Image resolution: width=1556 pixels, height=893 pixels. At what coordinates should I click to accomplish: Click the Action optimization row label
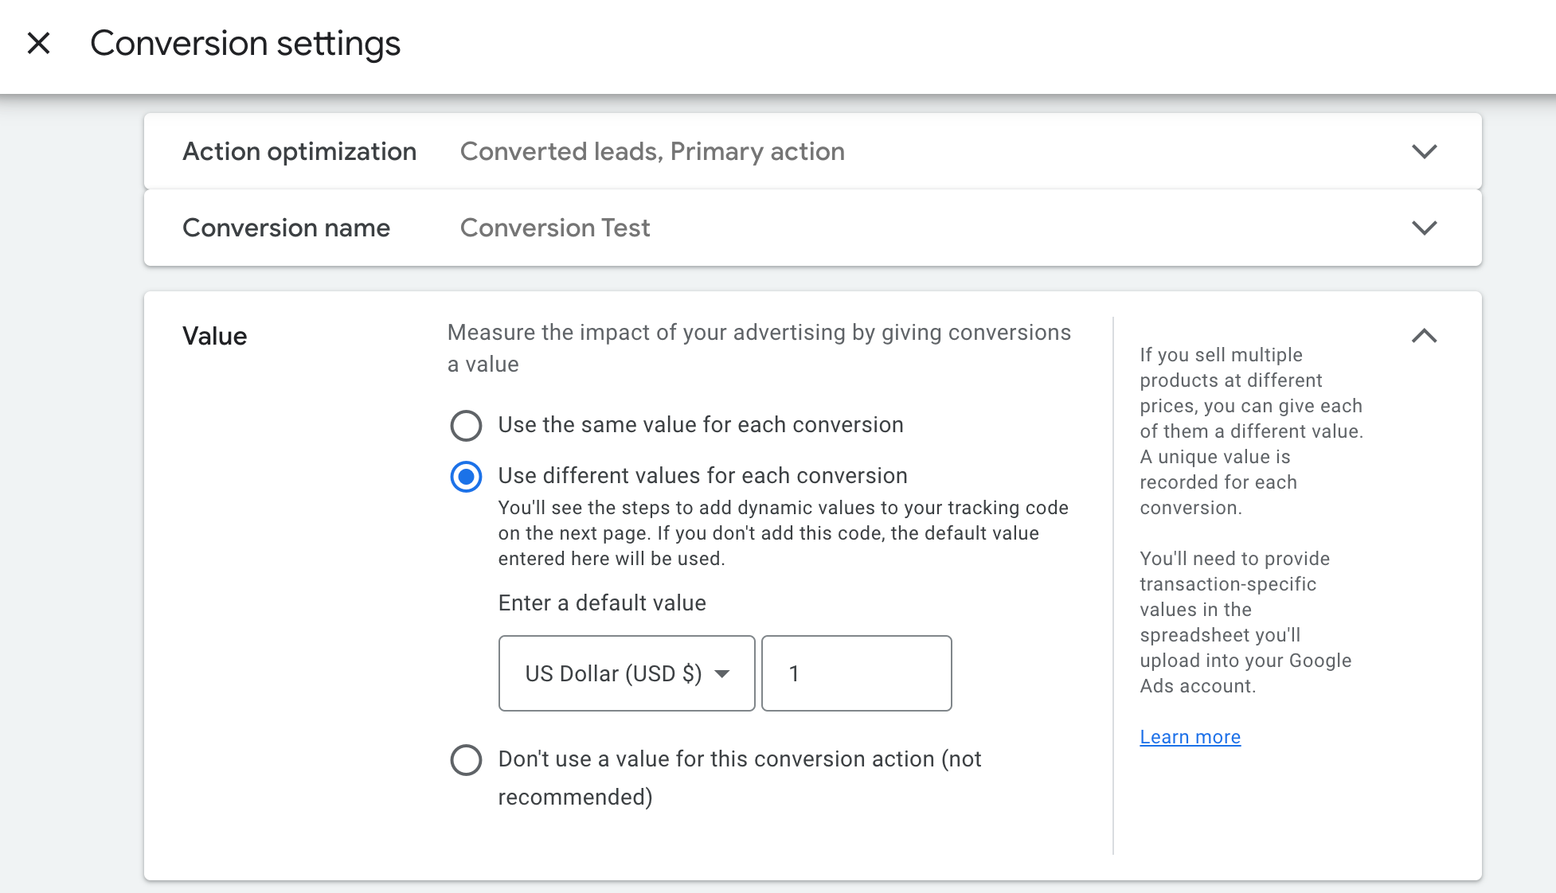point(299,151)
